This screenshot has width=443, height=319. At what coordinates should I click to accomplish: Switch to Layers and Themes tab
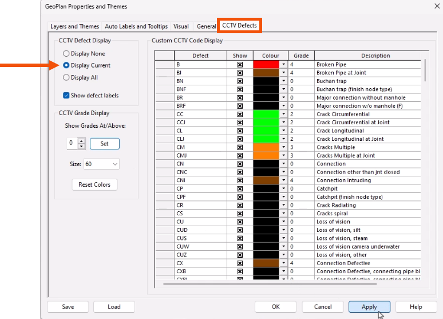[x=74, y=26]
